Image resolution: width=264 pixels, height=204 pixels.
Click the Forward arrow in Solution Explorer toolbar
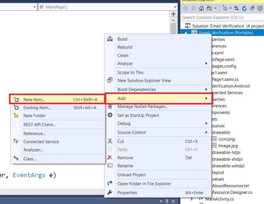pyautogui.click(x=194, y=8)
